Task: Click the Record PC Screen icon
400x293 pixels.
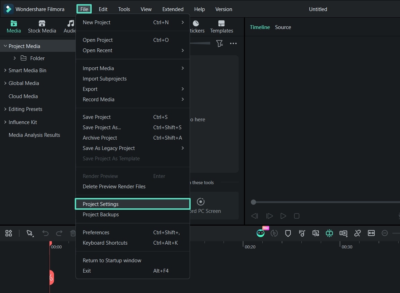Action: click(201, 202)
